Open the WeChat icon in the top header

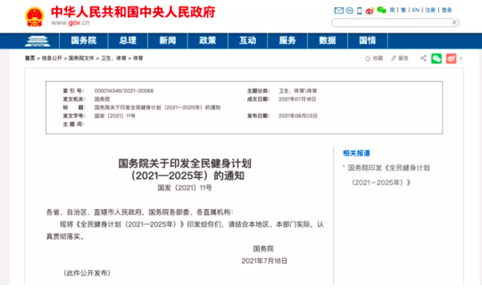pyautogui.click(x=381, y=10)
